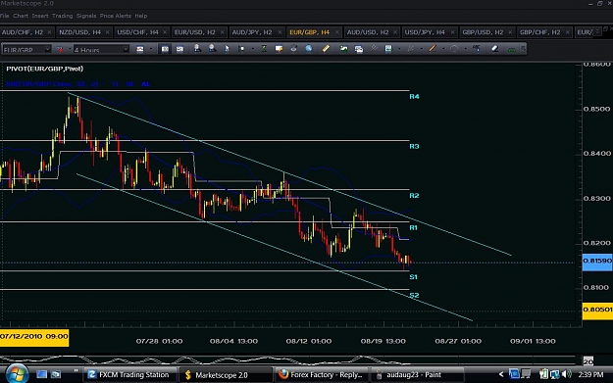
Task: Open the Chart menu
Action: pos(21,16)
